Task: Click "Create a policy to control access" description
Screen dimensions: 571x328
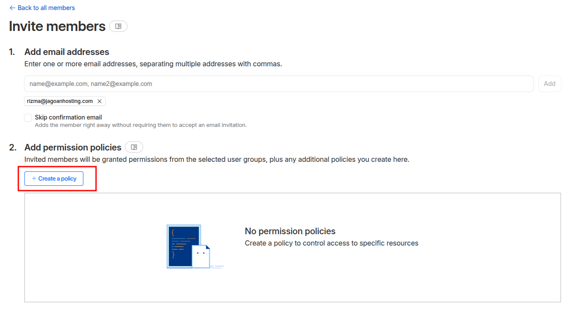Action: pyautogui.click(x=331, y=243)
